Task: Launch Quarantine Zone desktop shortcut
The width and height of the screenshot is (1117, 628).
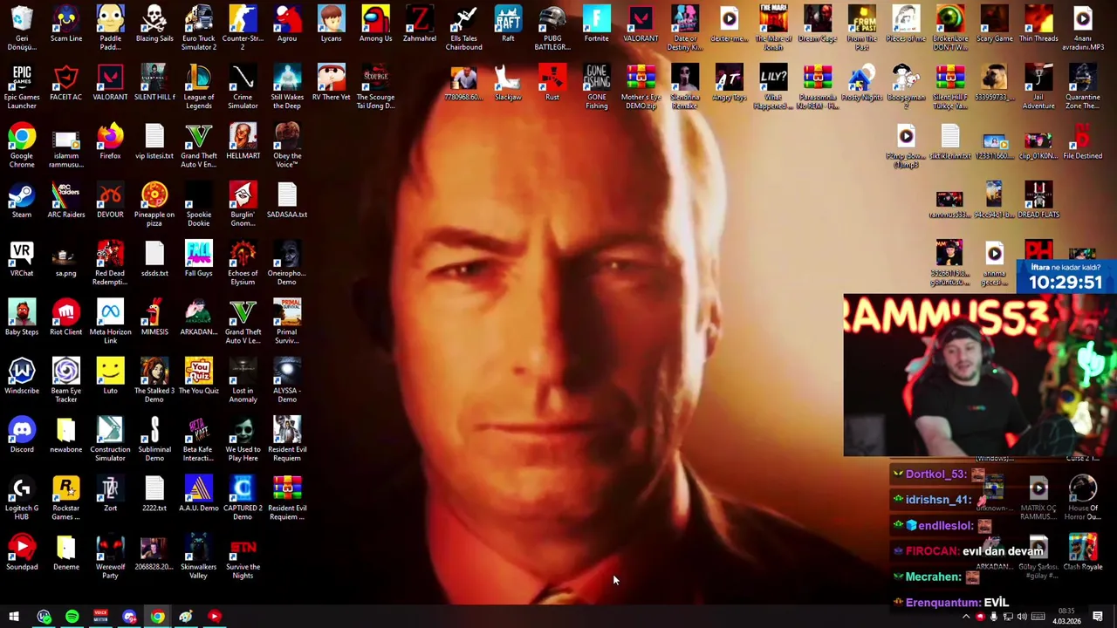Action: tap(1082, 87)
